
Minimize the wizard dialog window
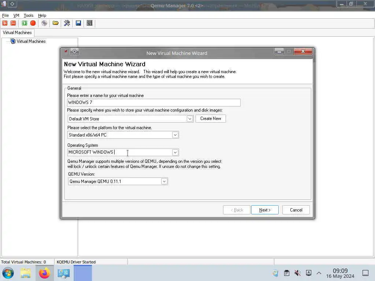pos(279,51)
